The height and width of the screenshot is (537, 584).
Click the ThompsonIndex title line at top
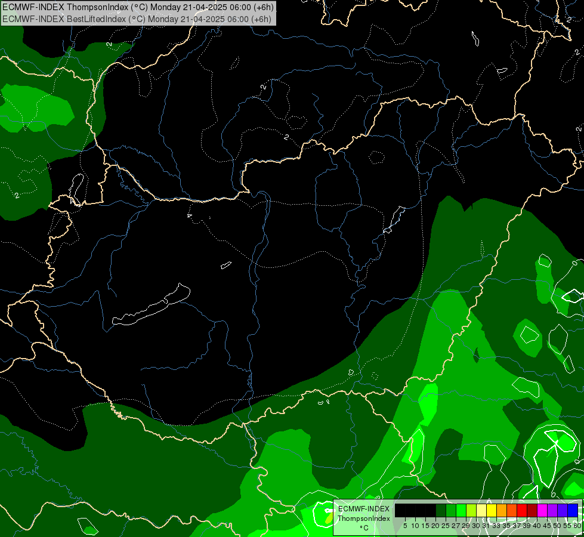tap(138, 7)
